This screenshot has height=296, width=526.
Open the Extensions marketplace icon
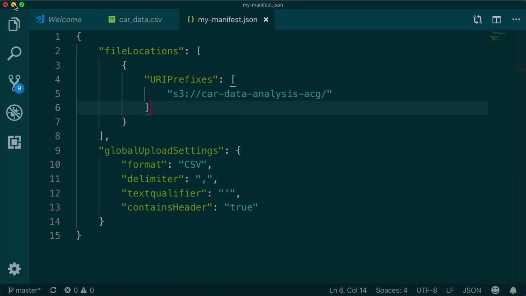(x=14, y=142)
